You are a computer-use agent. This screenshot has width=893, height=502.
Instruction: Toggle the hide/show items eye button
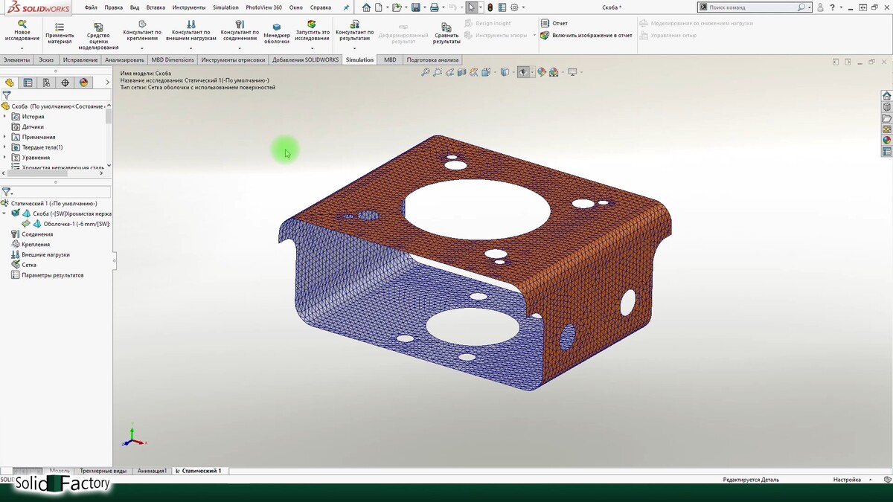pyautogui.click(x=524, y=72)
